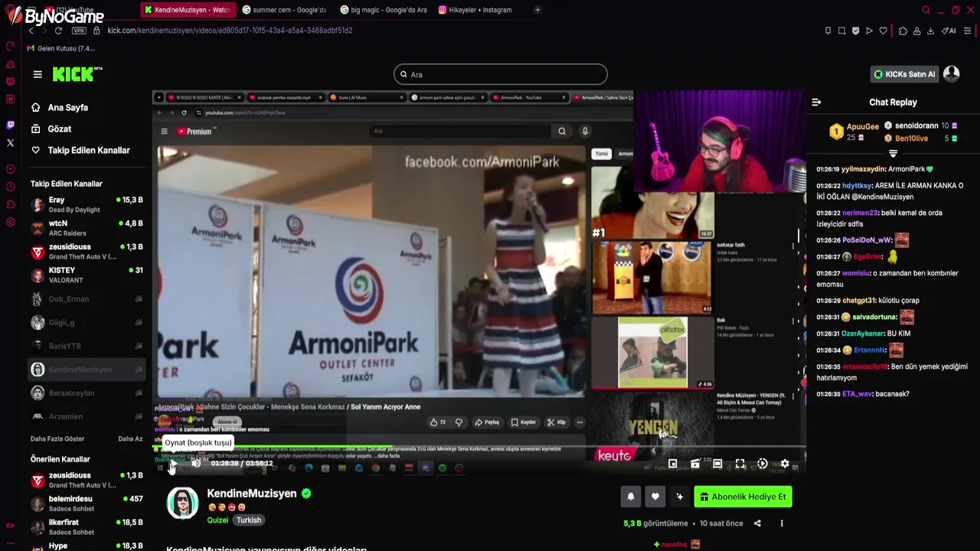Toggle the VPN badge in address bar
Viewport: 980px width, 551px height.
[x=79, y=31]
